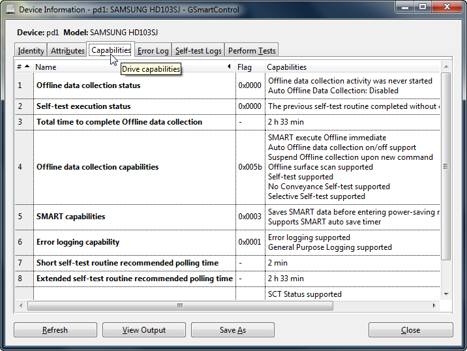Click the Refresh button
This screenshot has width=467, height=351.
pos(55,330)
